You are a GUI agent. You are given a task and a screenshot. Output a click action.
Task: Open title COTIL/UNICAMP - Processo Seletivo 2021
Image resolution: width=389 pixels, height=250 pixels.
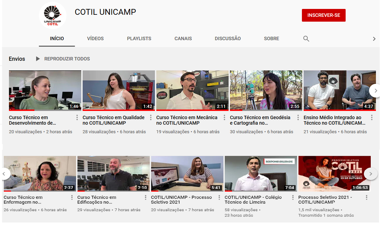click(181, 200)
